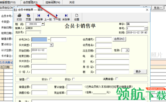Click the 储值金额 input field

point(39,87)
